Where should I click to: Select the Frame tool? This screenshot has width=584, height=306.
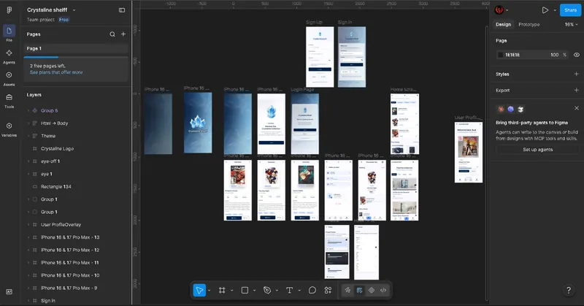[x=222, y=290]
